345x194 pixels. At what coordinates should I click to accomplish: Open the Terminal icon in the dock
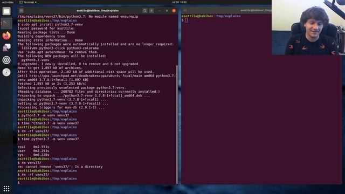[6, 23]
